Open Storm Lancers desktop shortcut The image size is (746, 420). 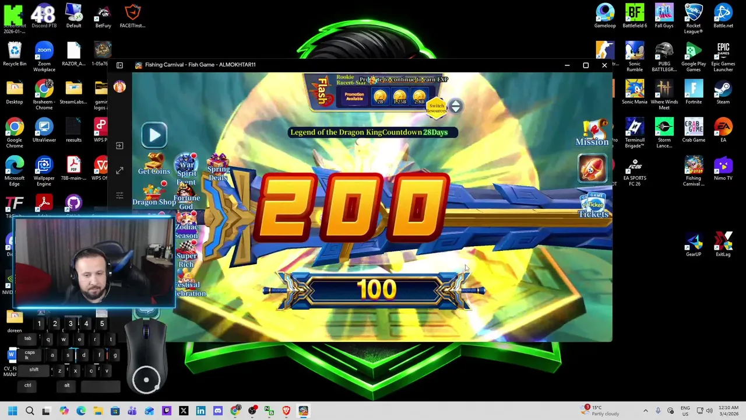pos(664,133)
